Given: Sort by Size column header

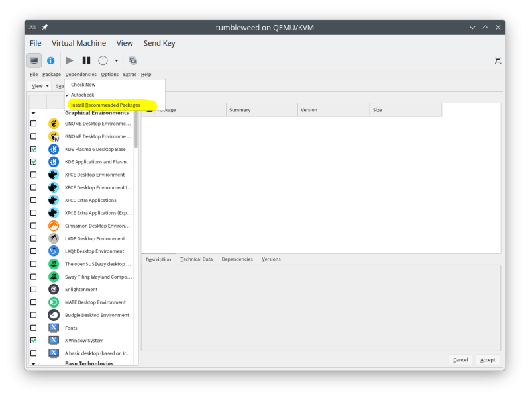Looking at the screenshot, I should click(x=405, y=110).
